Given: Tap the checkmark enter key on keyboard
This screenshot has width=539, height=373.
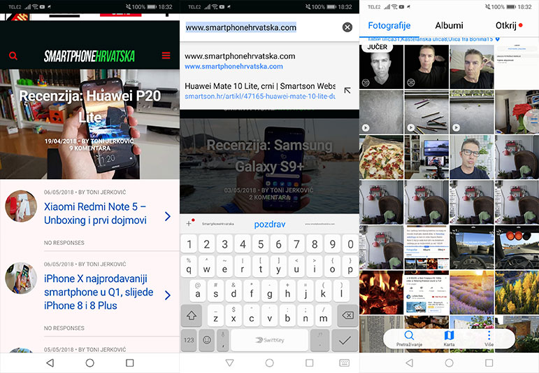Looking at the screenshot, I should tap(345, 340).
